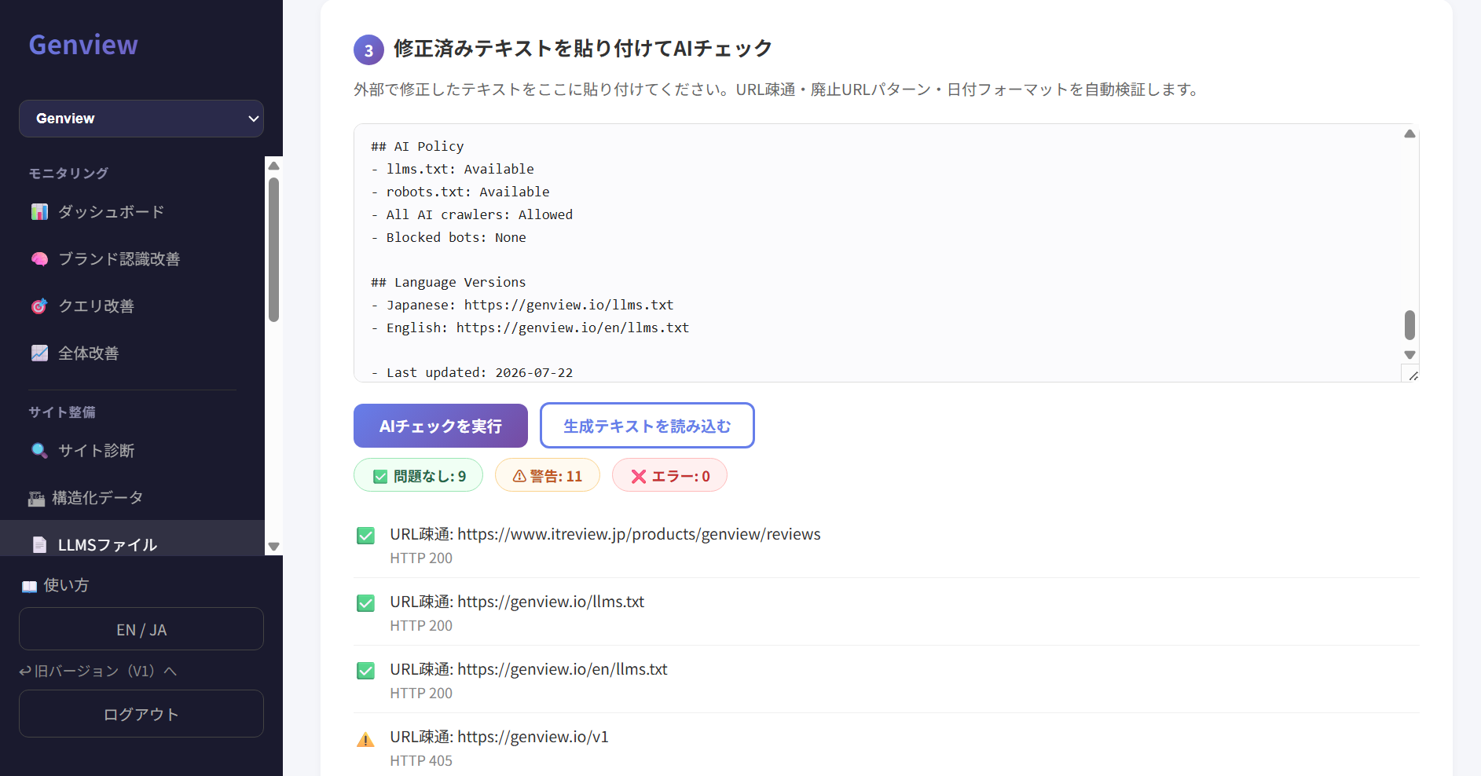Open ブランド認識改善 page
1481x776 pixels.
119,259
